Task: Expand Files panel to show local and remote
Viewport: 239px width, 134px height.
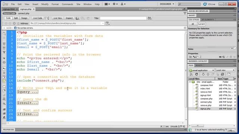Action: (229, 74)
